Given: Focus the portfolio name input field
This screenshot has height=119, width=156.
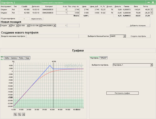Looking at the screenshot, I should [x=52, y=36].
